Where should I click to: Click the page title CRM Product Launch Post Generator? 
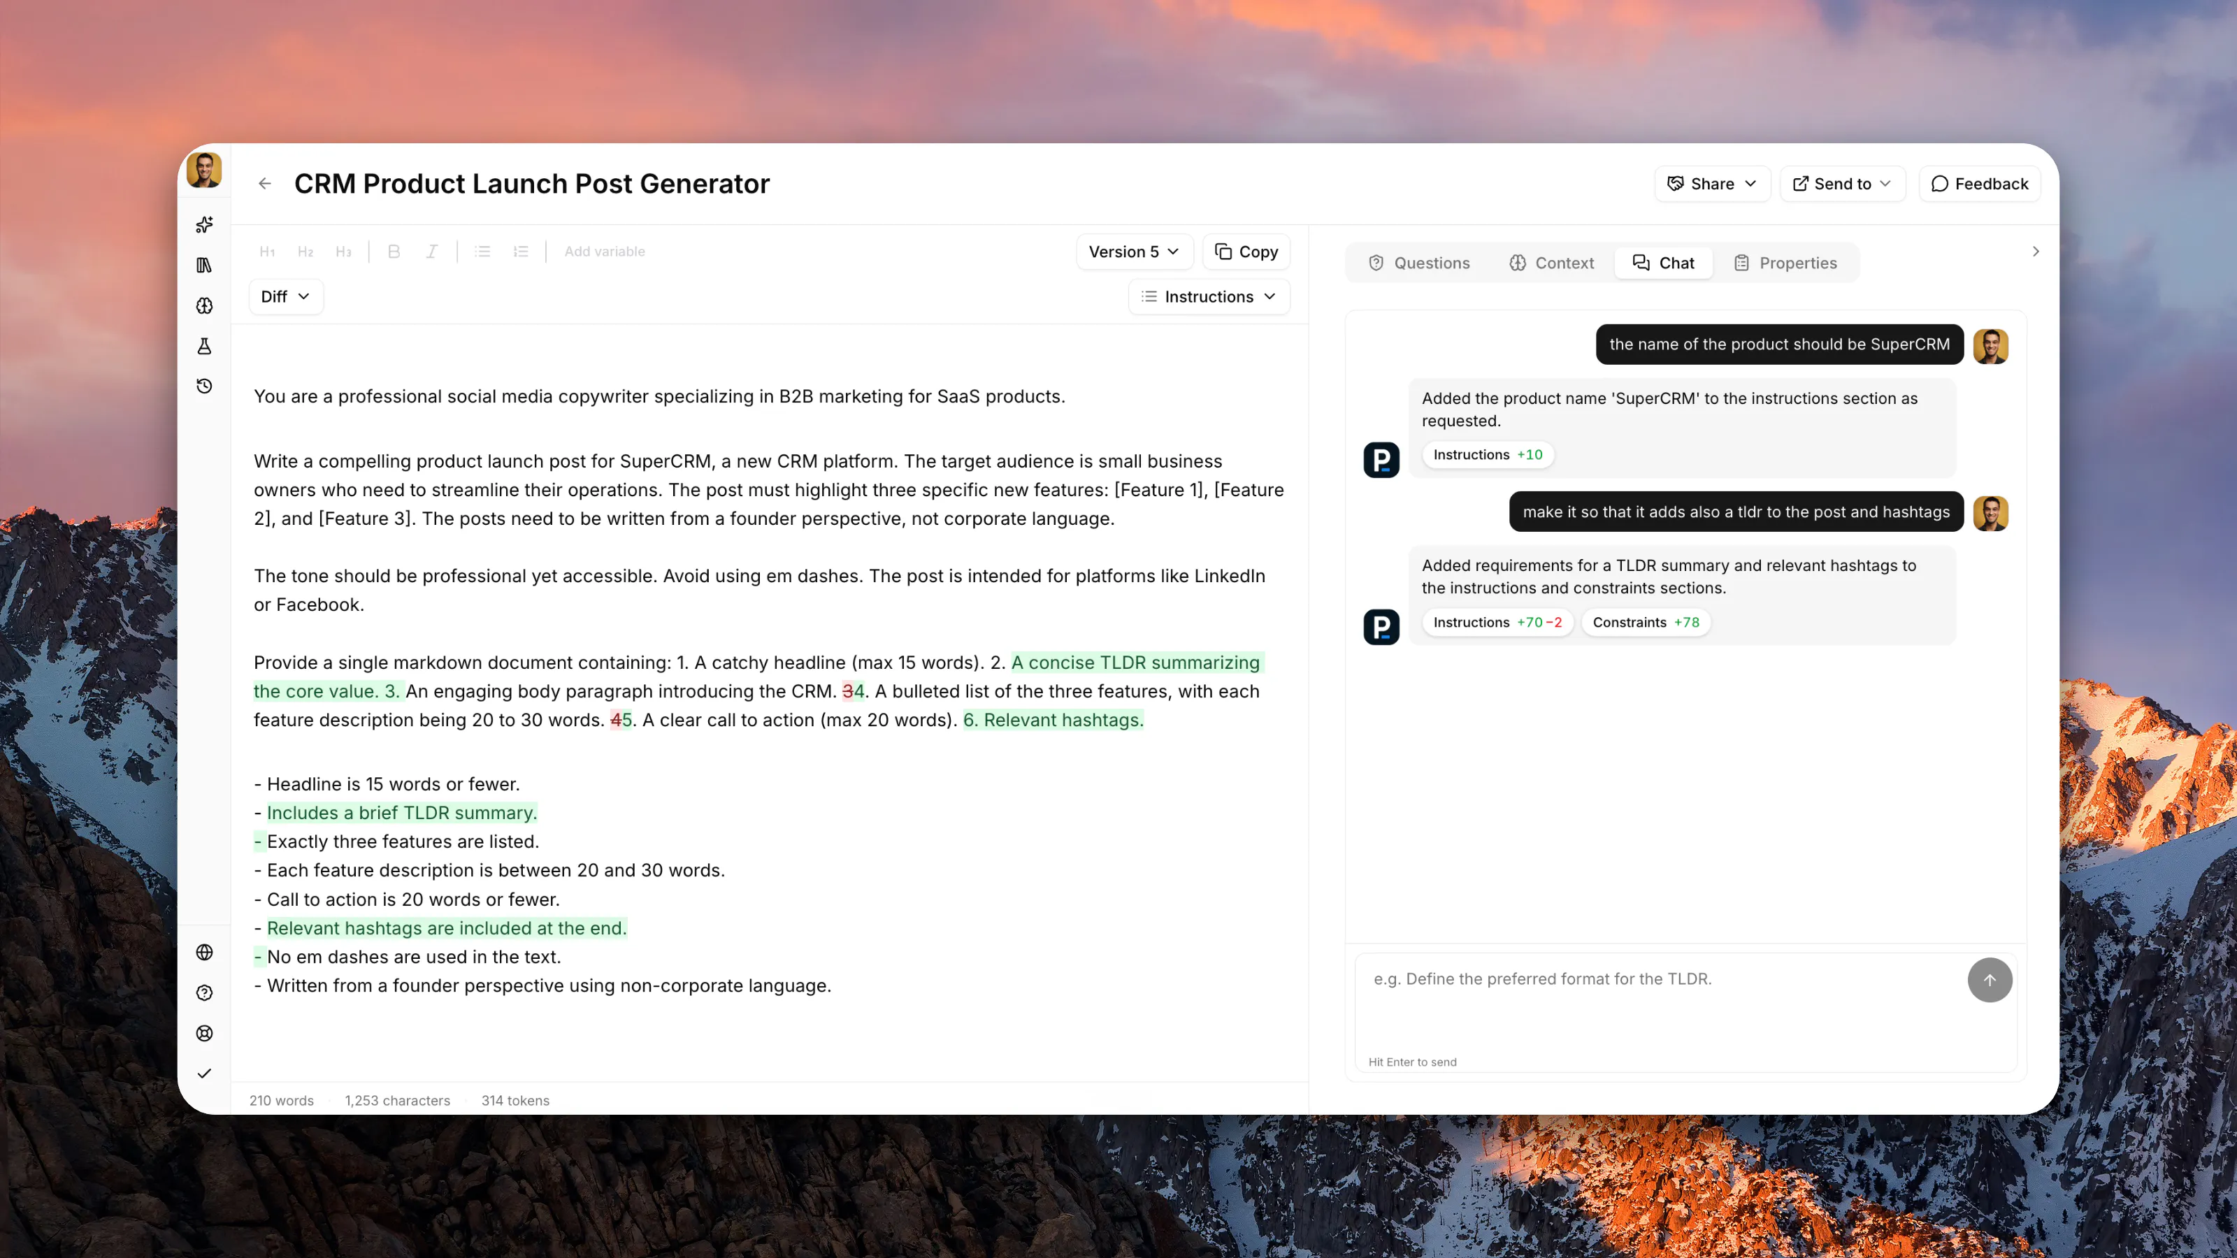(x=531, y=184)
